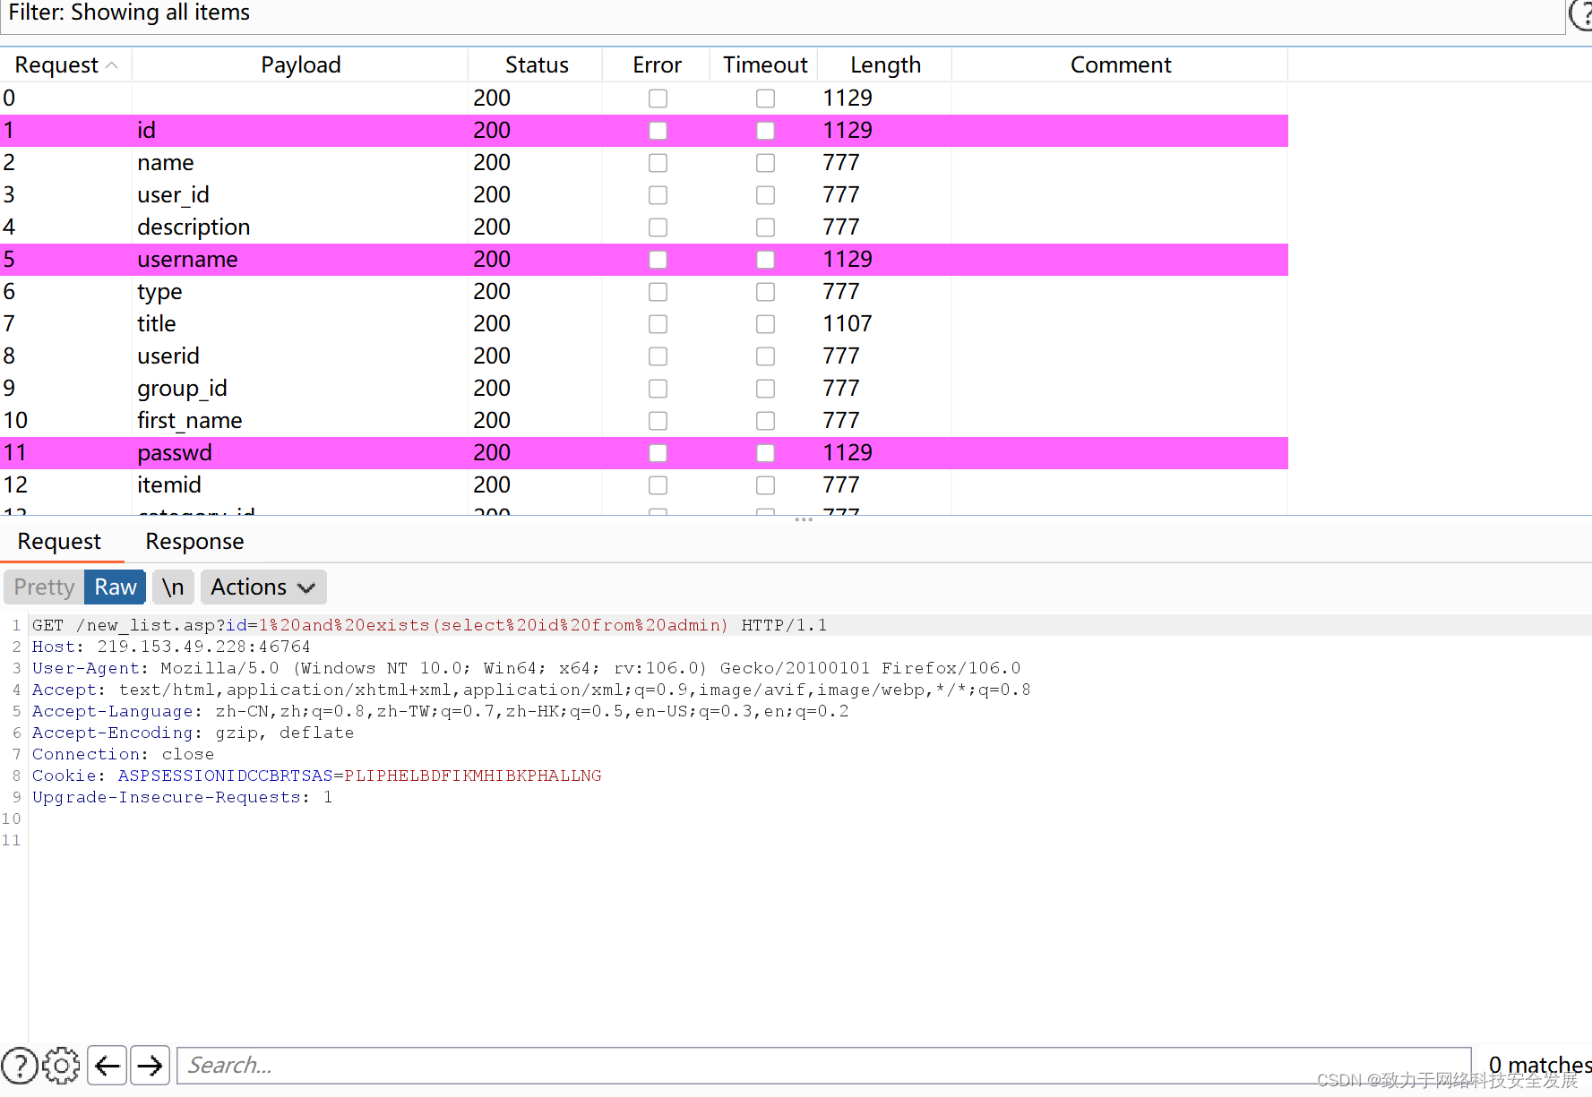The image size is (1592, 1097).
Task: Toggle Error checkbox for payload name
Action: 658,163
